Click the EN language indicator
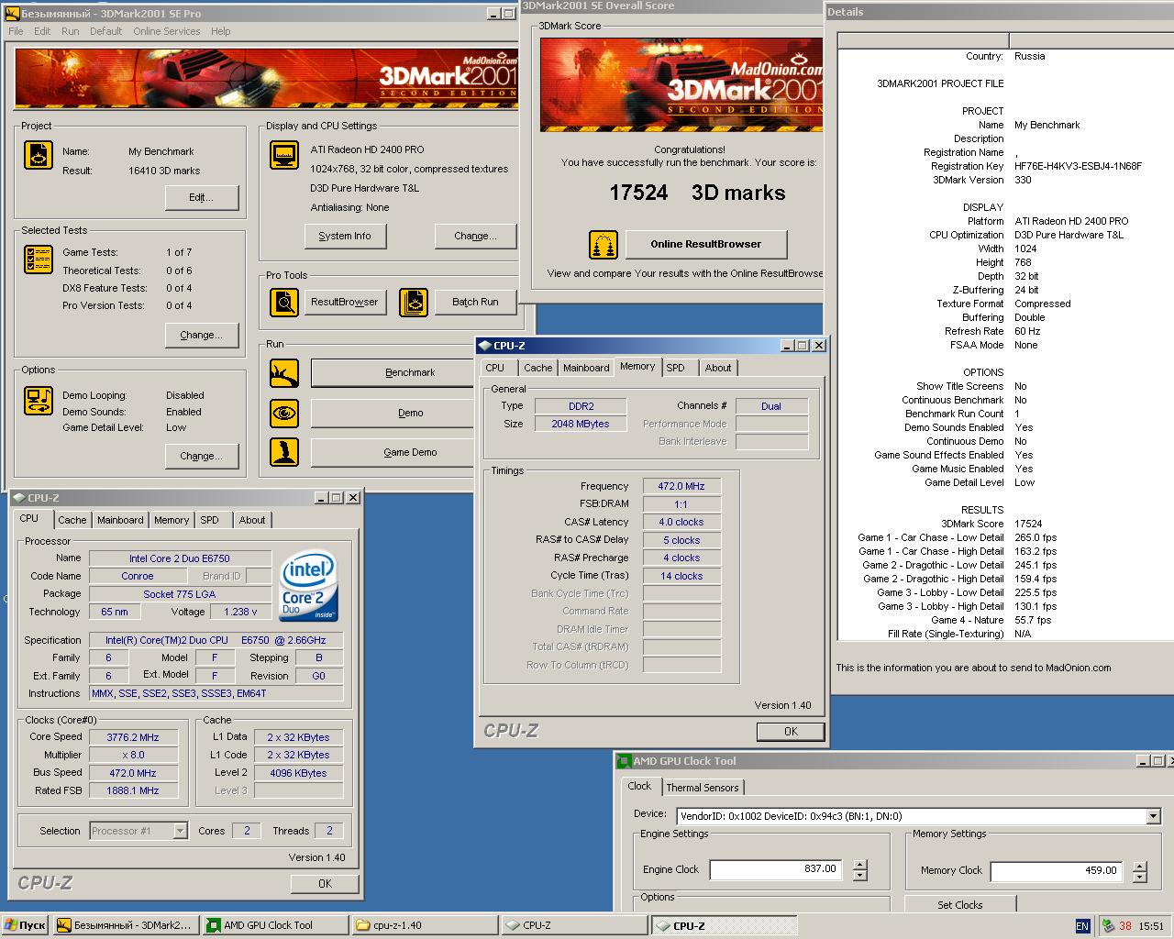 [1082, 926]
